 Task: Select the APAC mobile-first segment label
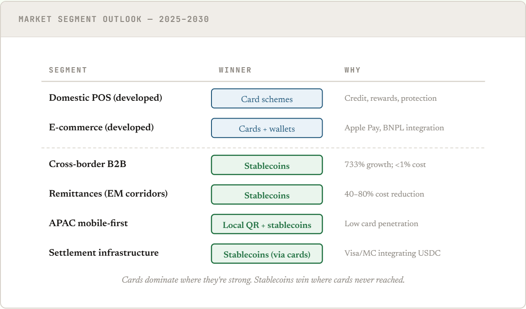[88, 223]
